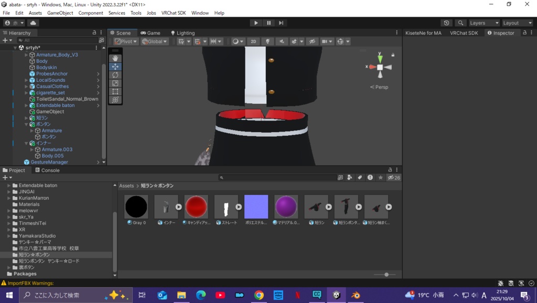
Task: Click Chrome on the taskbar
Action: click(259, 295)
